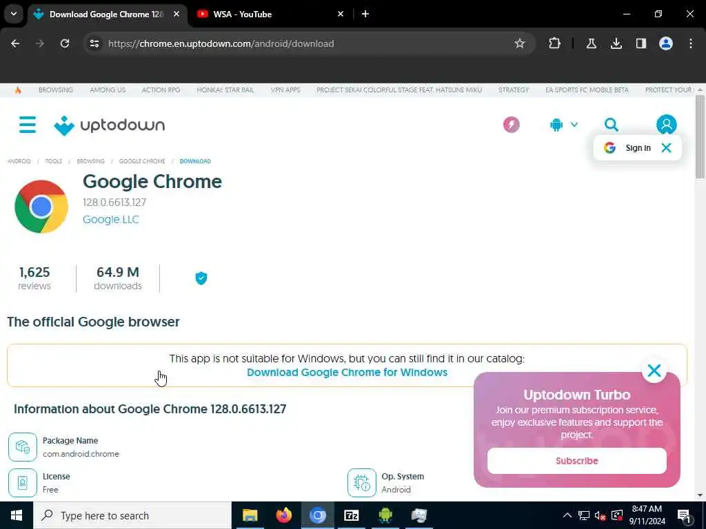Open the Android app in taskbar
This screenshot has width=706, height=529.
coord(385,515)
